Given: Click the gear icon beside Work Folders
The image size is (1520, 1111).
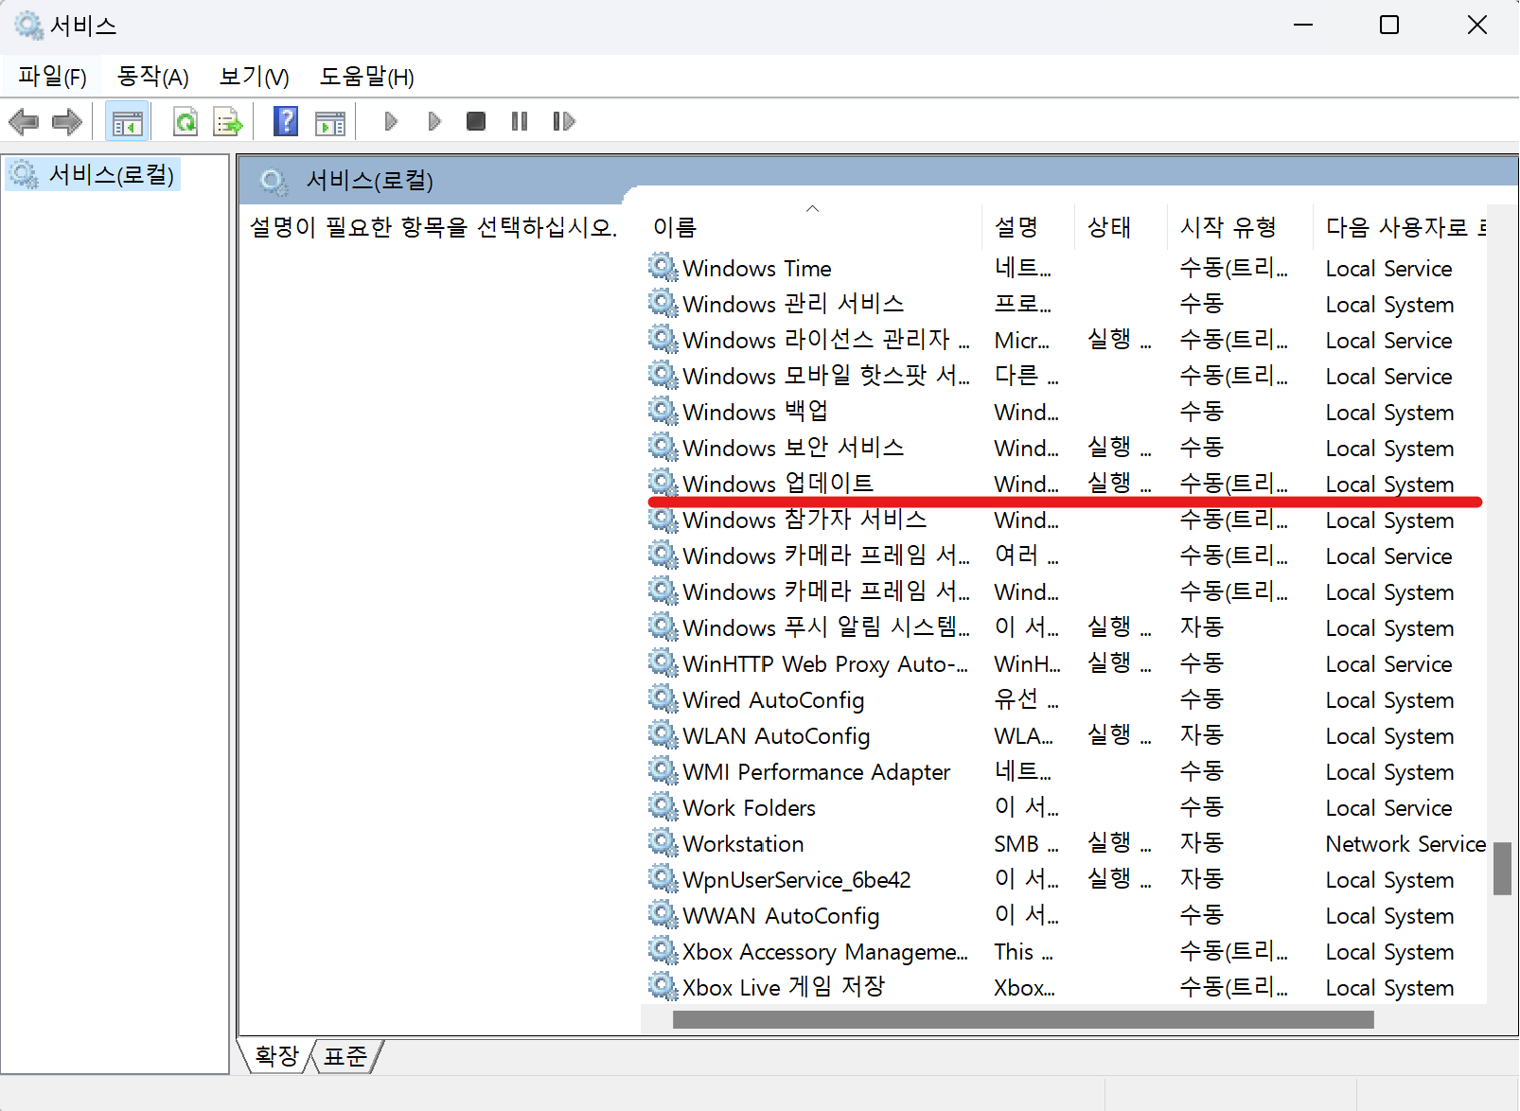Looking at the screenshot, I should coord(663,807).
